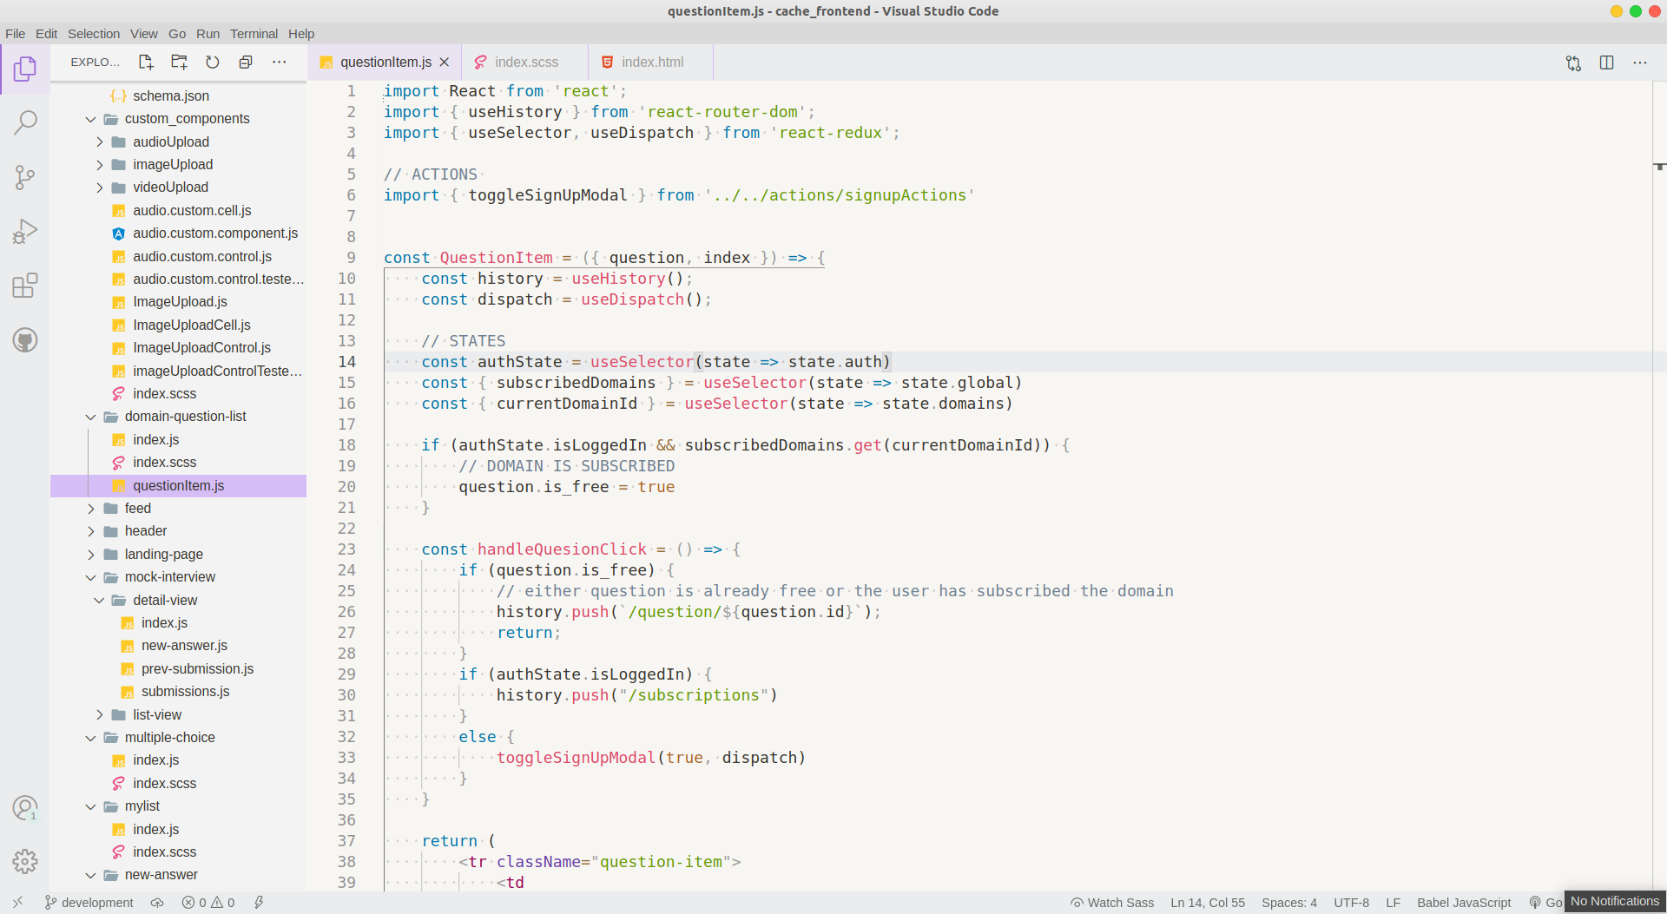Select the questionItem.js breadcrumb area scrollbar

pos(1660,165)
